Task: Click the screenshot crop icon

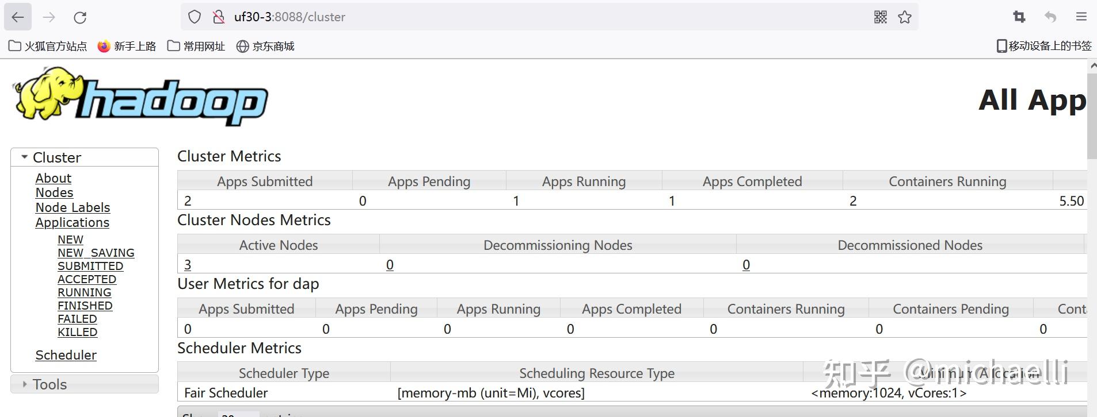Action: tap(1019, 17)
